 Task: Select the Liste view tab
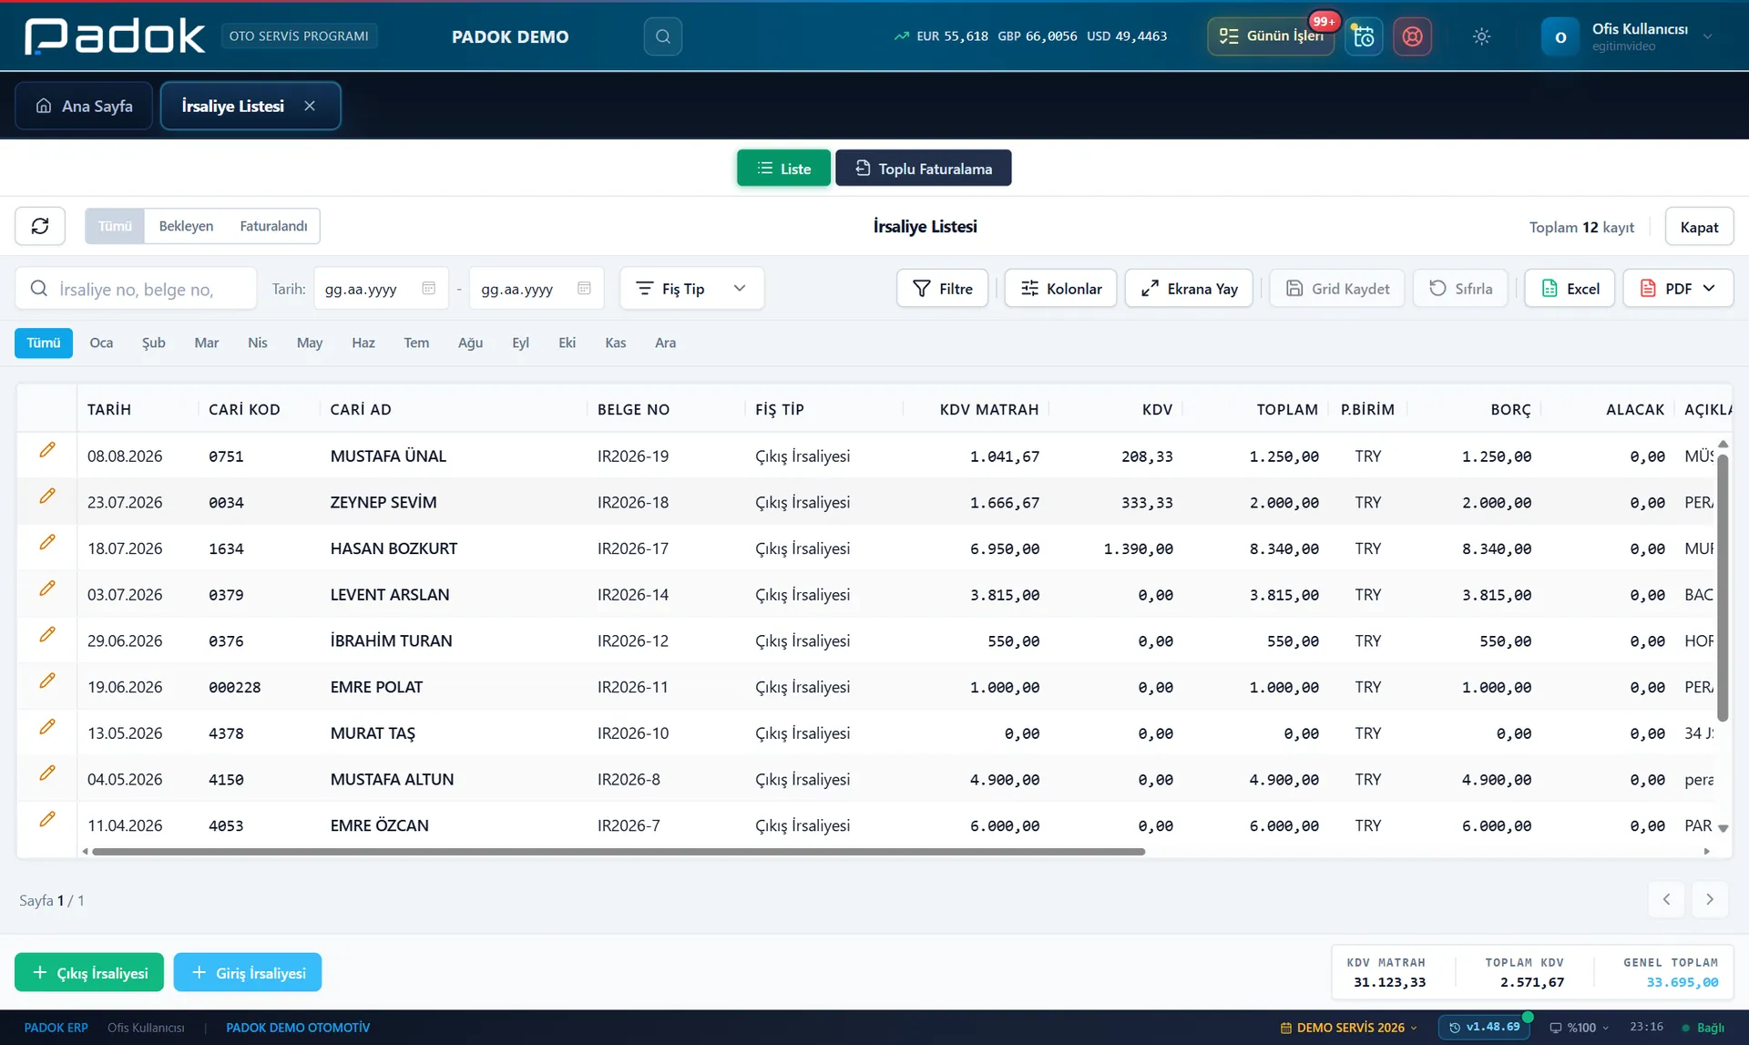(783, 169)
